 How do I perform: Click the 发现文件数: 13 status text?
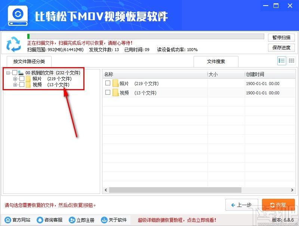104,50
